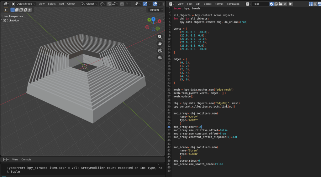
Task: Open a text file using folder icon
Action: [x=281, y=4]
